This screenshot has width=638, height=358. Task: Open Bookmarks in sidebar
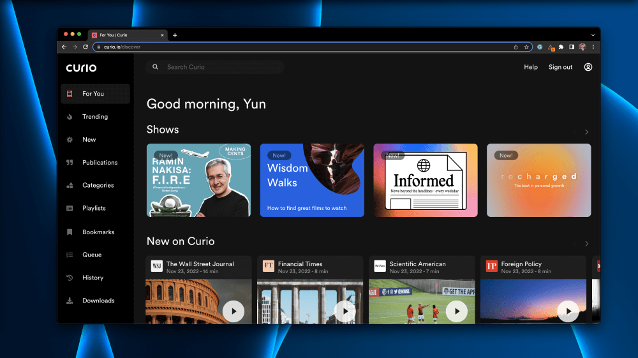click(95, 232)
